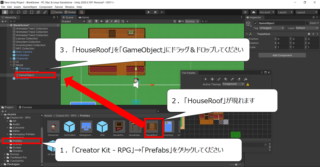Toggle scene audio speaker icon
This screenshot has height=167, width=320.
(x=101, y=21)
